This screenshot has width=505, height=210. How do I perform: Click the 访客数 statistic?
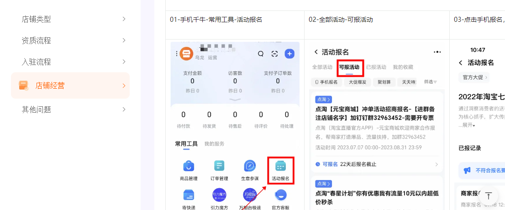(x=235, y=82)
